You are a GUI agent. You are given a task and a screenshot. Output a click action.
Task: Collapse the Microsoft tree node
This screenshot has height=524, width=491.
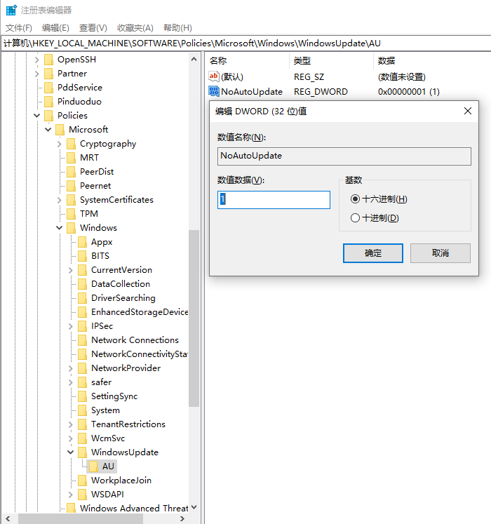click(x=48, y=130)
